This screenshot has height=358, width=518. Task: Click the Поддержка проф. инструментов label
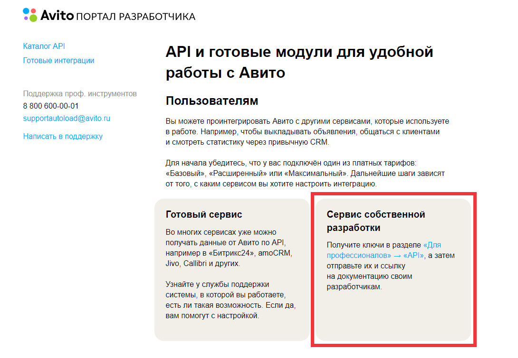point(80,93)
